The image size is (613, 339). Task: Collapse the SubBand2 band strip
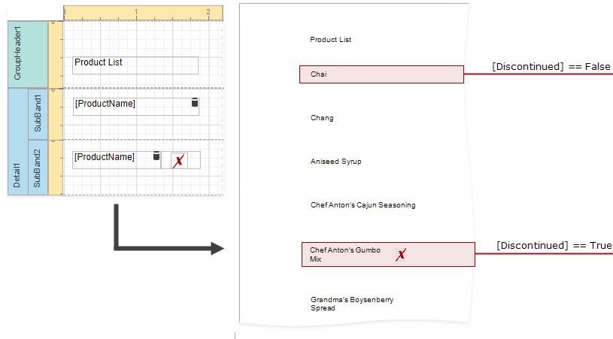(x=38, y=168)
